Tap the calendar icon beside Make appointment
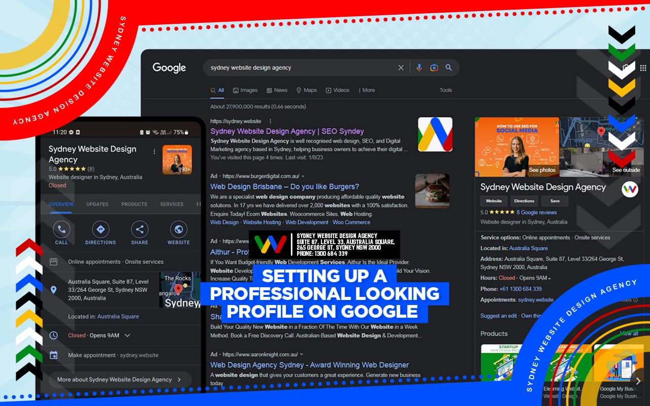650x406 pixels. point(53,355)
